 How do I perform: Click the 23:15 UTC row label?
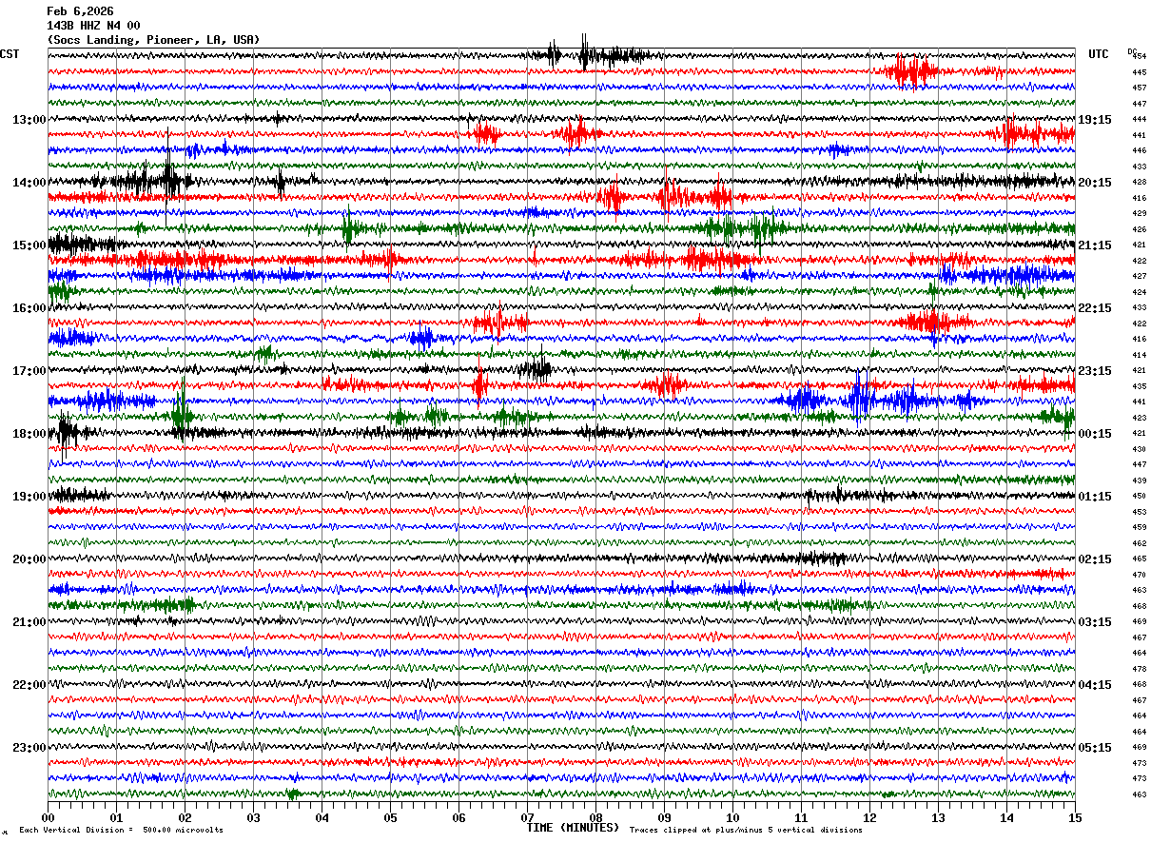tap(1095, 371)
